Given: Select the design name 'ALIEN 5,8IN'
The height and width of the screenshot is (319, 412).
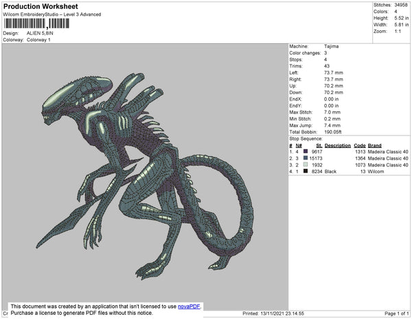Looking at the screenshot, I should 40,34.
